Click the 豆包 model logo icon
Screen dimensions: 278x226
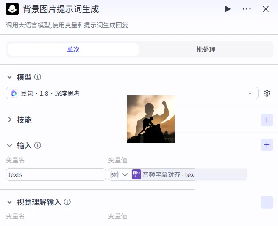click(14, 93)
